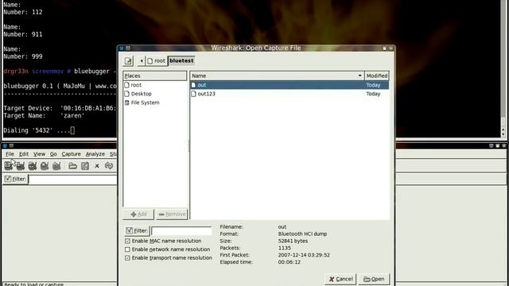Click the Today date of out123
The height and width of the screenshot is (286, 509).
click(x=373, y=94)
